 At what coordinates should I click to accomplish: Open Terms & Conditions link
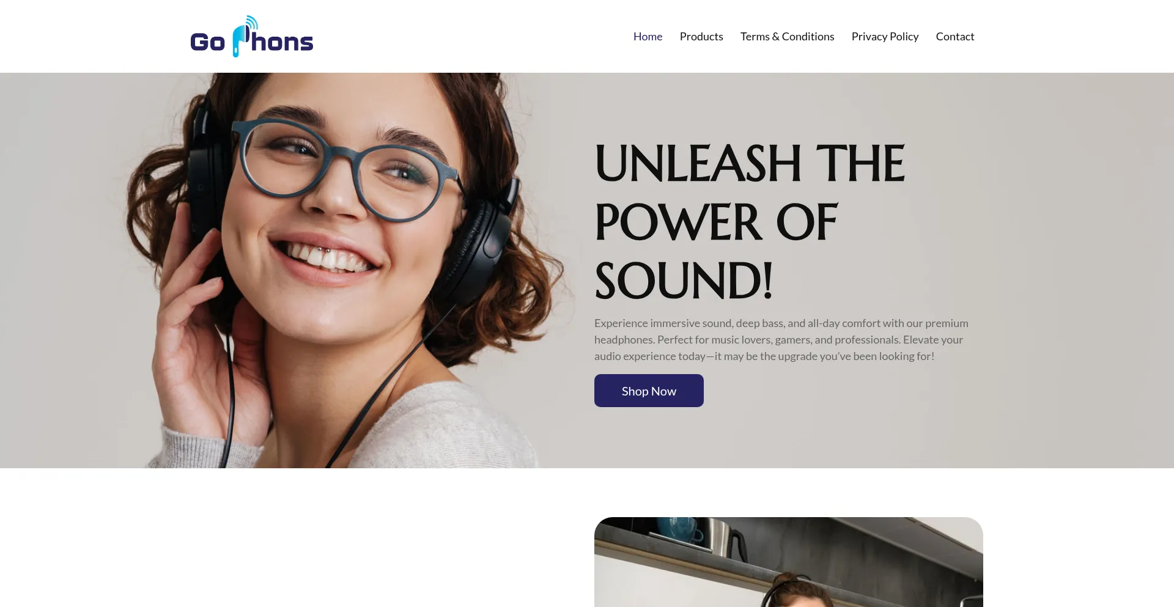click(x=787, y=37)
